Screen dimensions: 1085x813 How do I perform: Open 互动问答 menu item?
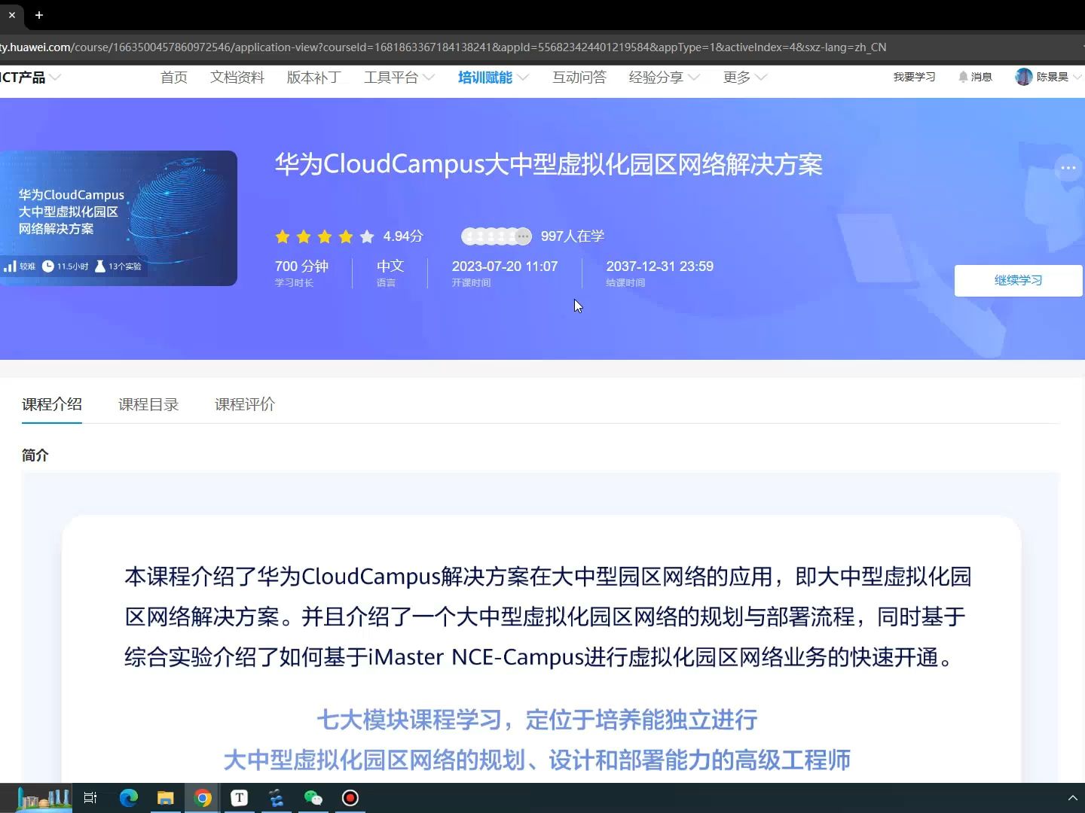point(579,77)
